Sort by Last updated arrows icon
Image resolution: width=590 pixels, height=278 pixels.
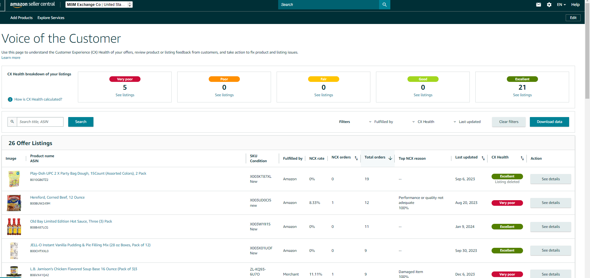(483, 158)
